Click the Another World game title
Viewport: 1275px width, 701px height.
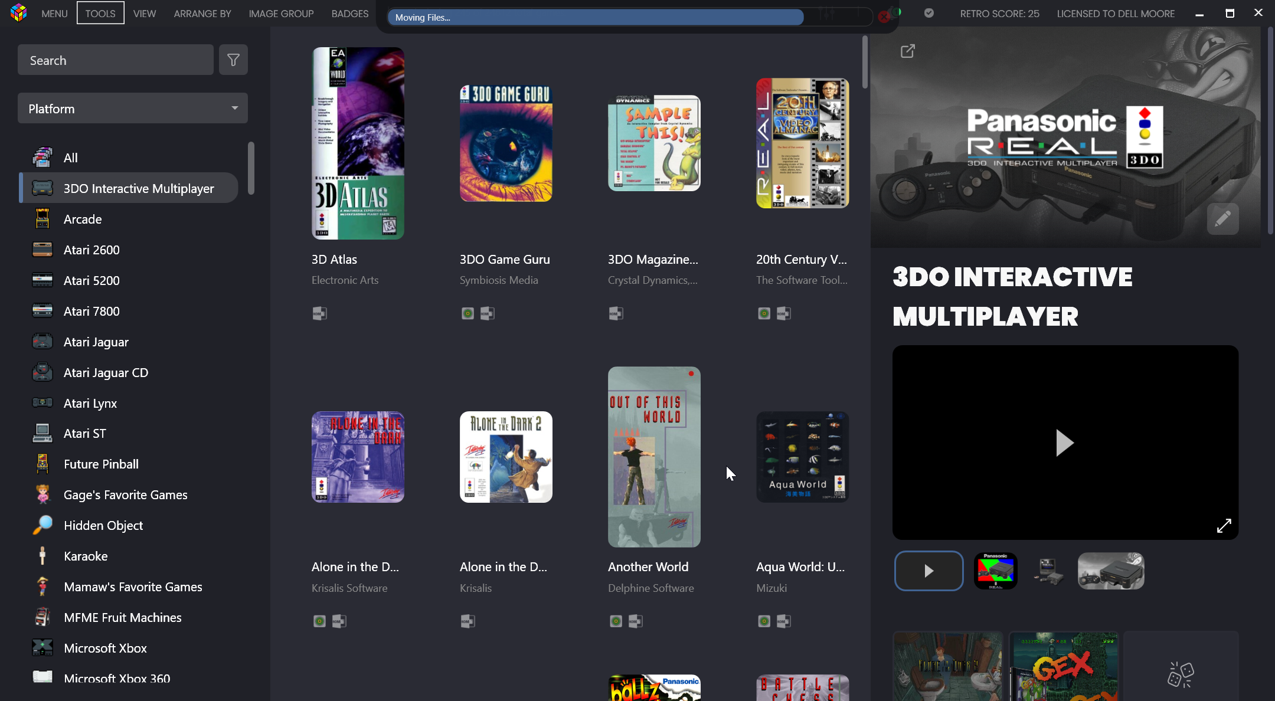[x=648, y=566]
